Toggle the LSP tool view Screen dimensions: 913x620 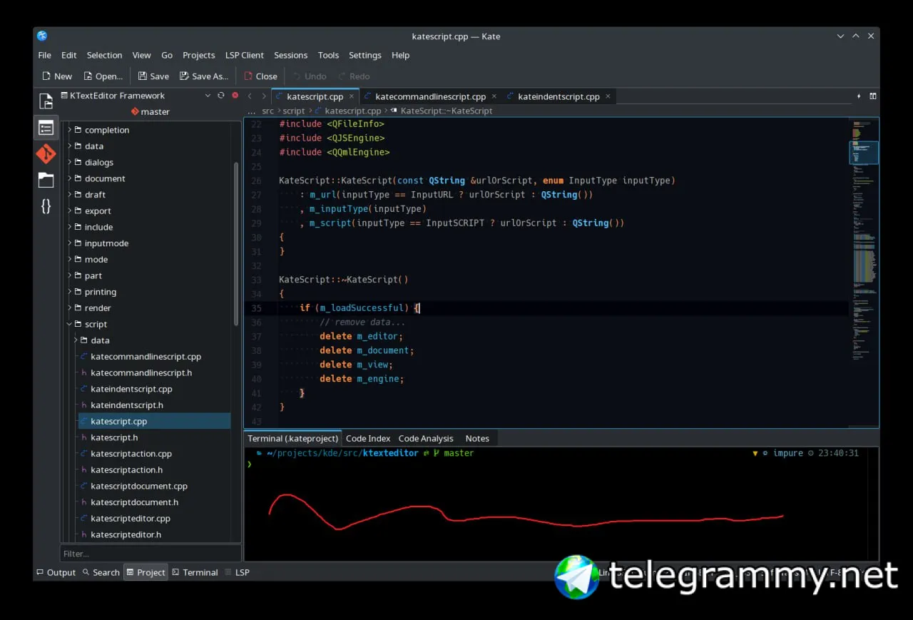tap(237, 572)
